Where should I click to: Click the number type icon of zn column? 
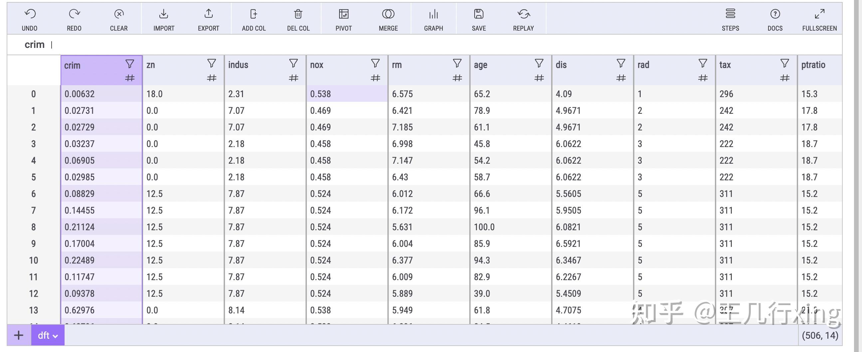click(x=211, y=78)
